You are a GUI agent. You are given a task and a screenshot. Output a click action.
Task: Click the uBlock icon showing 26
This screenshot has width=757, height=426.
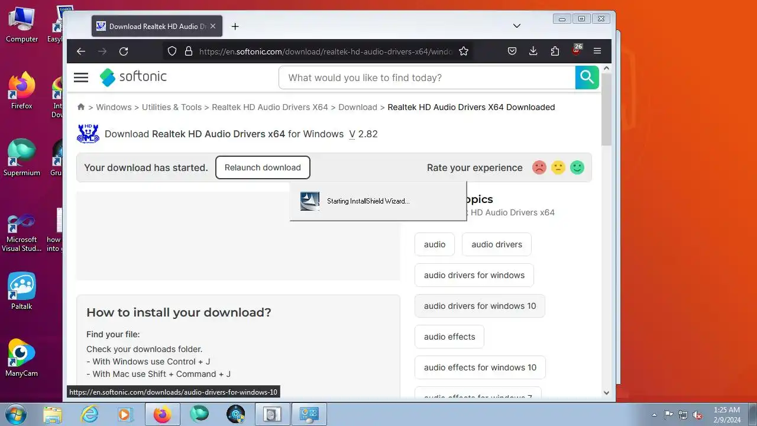click(577, 50)
